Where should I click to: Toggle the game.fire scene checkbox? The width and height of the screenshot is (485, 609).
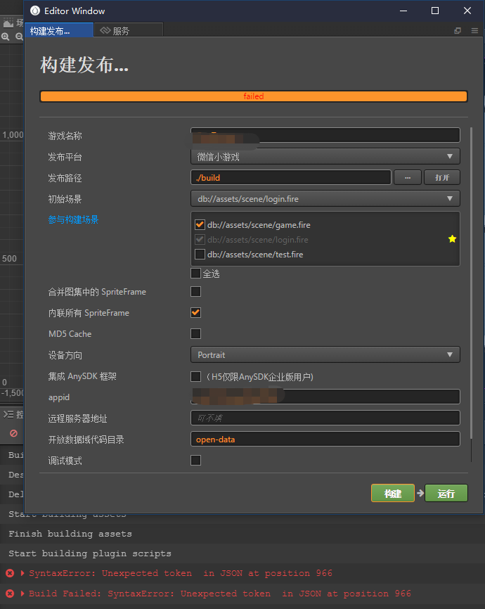tap(200, 224)
